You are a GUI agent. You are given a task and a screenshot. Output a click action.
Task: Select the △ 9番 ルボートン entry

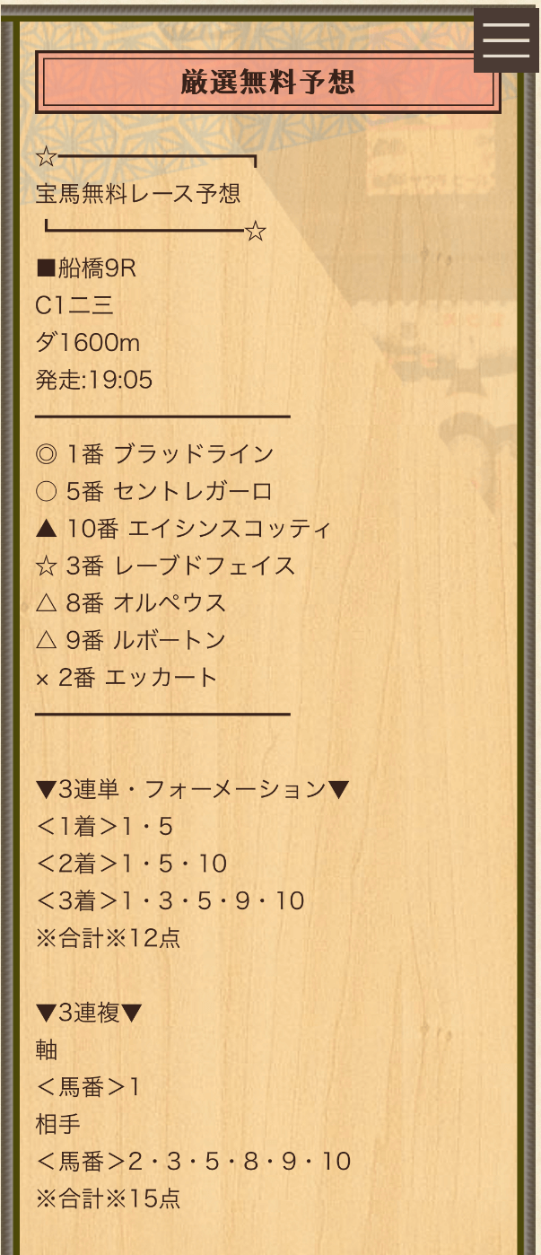click(x=131, y=640)
